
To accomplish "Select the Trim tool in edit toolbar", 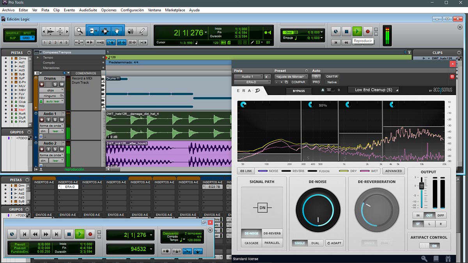I will (92, 31).
